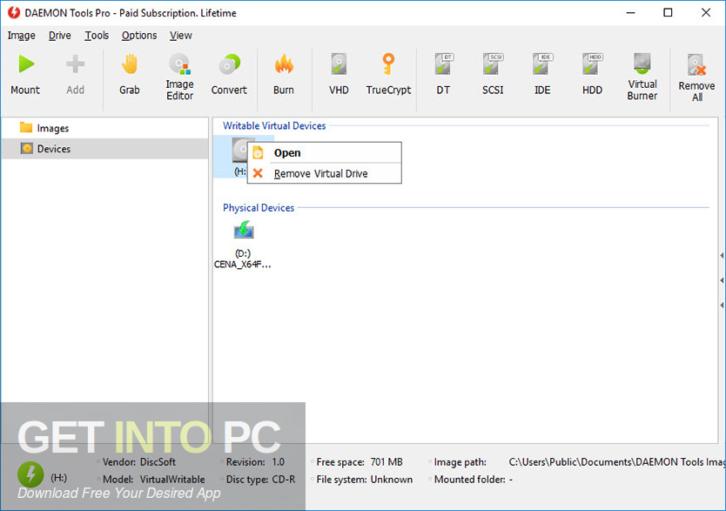Click the topmost side-panel collapse arrow

coord(722,256)
